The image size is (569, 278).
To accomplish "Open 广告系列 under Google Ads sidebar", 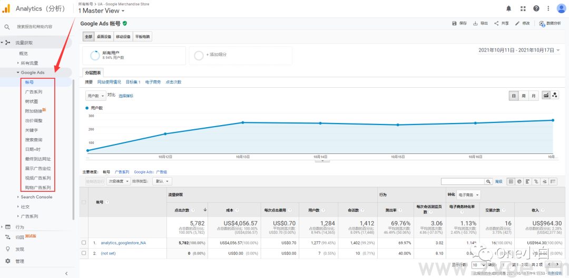I will click(33, 92).
